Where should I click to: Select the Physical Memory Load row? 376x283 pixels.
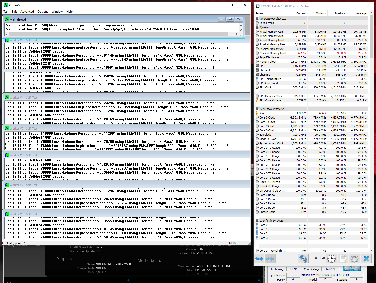[x=311, y=53]
